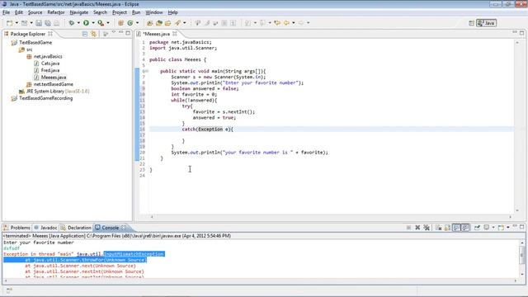The height and width of the screenshot is (297, 528).
Task: Click code line 'answered = true;'
Action: (214, 117)
